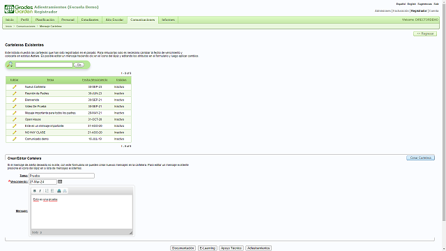Open the Planificación tab
Viewport: 446px width, 251px height.
[45, 20]
